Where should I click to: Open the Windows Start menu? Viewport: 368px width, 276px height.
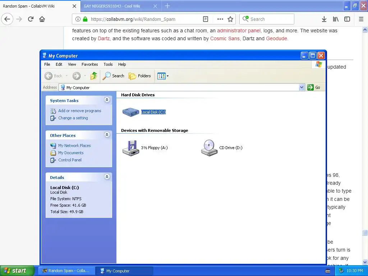pos(17,271)
